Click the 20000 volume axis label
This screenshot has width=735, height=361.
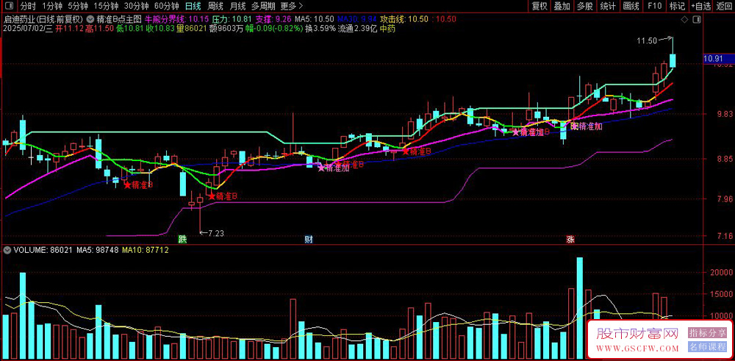click(723, 272)
